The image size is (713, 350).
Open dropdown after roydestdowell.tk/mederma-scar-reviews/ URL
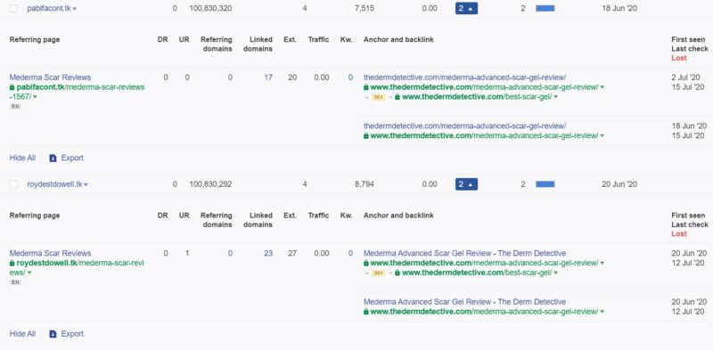(29, 273)
